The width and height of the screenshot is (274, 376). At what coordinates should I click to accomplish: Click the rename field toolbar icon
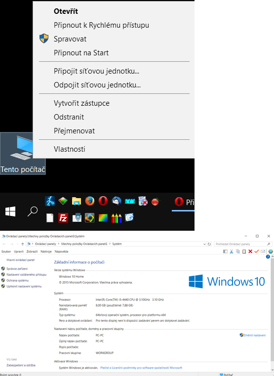click(x=263, y=251)
